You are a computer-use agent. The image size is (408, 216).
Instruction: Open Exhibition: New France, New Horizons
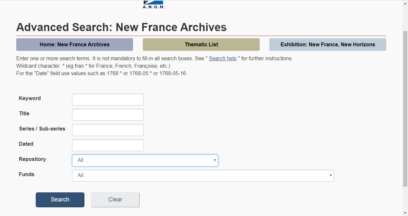click(x=328, y=45)
